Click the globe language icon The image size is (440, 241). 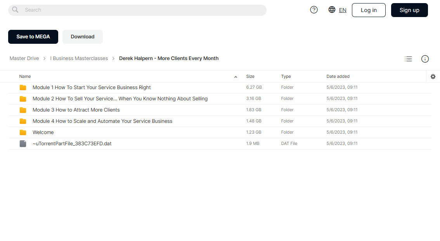[x=332, y=10]
